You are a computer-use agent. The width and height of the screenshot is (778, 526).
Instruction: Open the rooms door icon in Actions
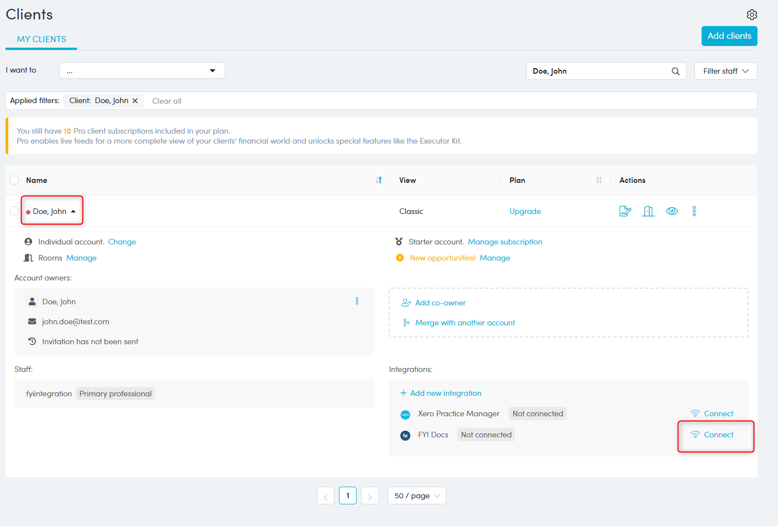pos(648,211)
